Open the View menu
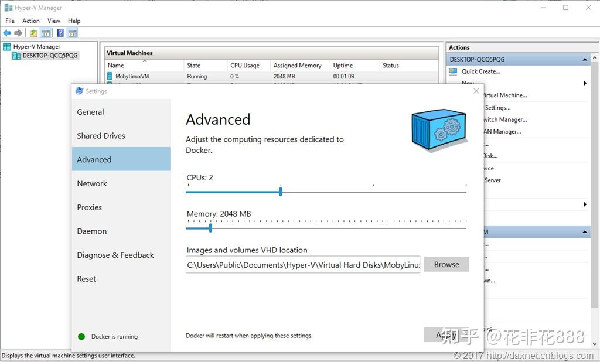The height and width of the screenshot is (362, 600). [x=53, y=21]
